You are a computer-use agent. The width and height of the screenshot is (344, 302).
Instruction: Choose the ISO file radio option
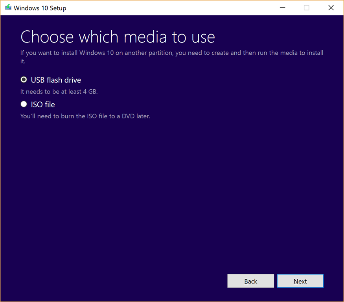pyautogui.click(x=24, y=104)
